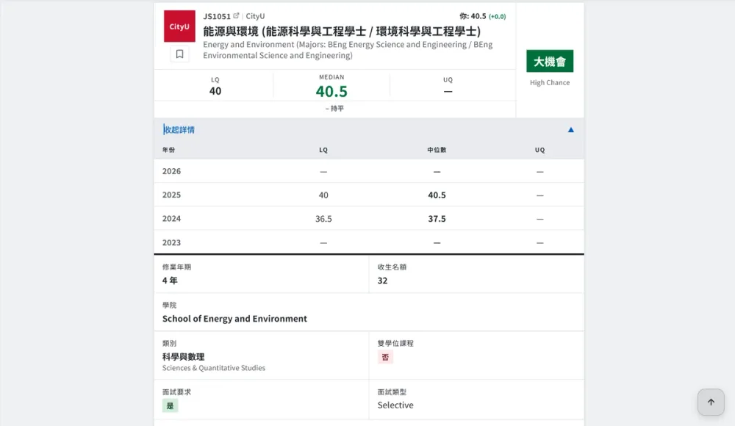Viewport: 735px width, 426px height.
Task: Click the 修業年期 label
Action: pyautogui.click(x=176, y=267)
